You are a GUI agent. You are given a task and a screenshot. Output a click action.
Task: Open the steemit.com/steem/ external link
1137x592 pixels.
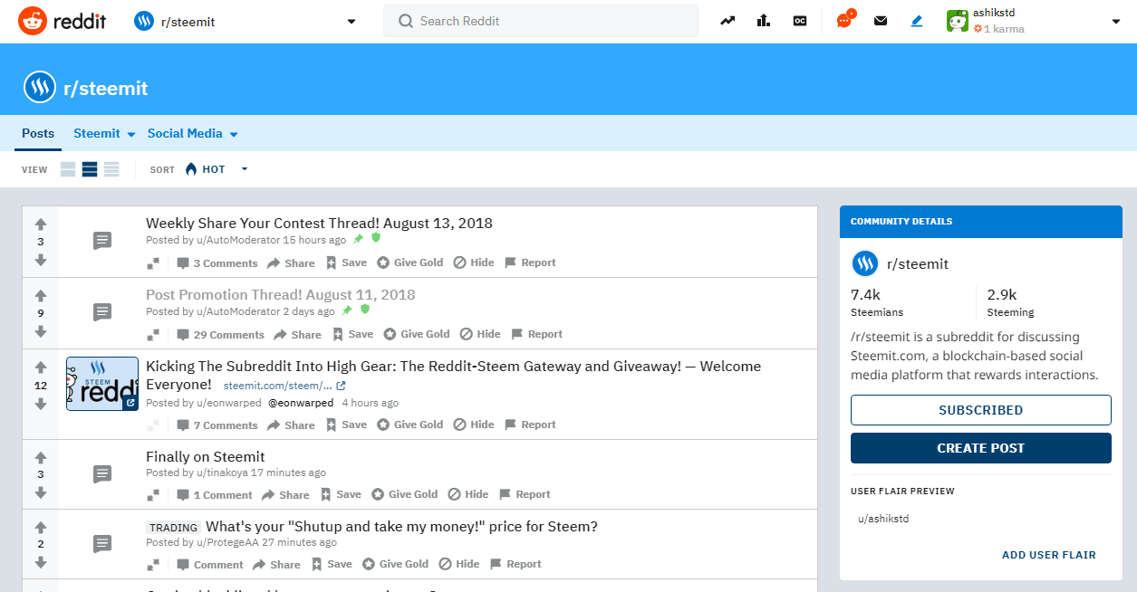click(284, 385)
